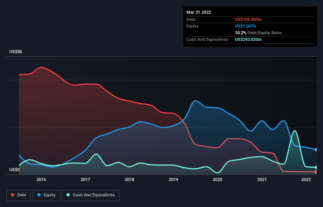Image resolution: width=323 pixels, height=207 pixels.
Task: Click the 10.2% Debt/Equity Ratio text
Action: tap(258, 33)
